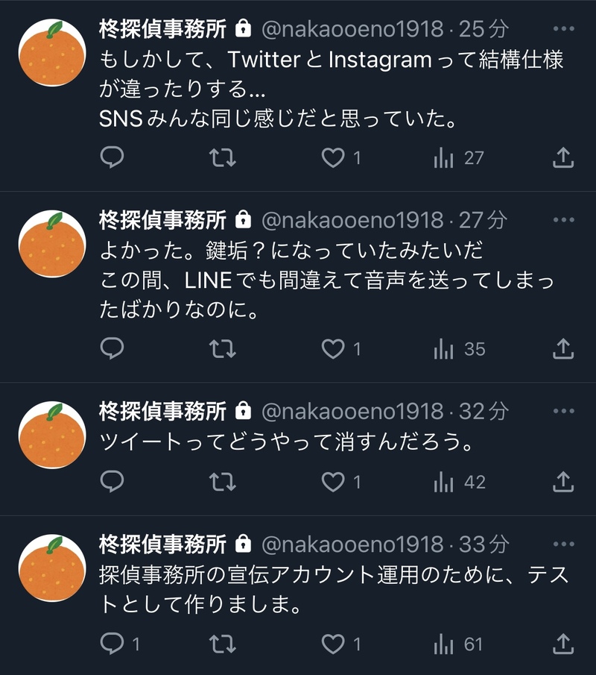This screenshot has height=675, width=596.
Task: Share the LINE voice message tweet
Action: [563, 348]
